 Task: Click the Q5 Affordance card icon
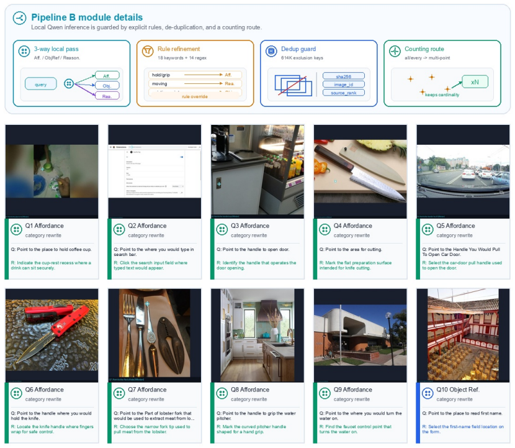click(x=428, y=229)
